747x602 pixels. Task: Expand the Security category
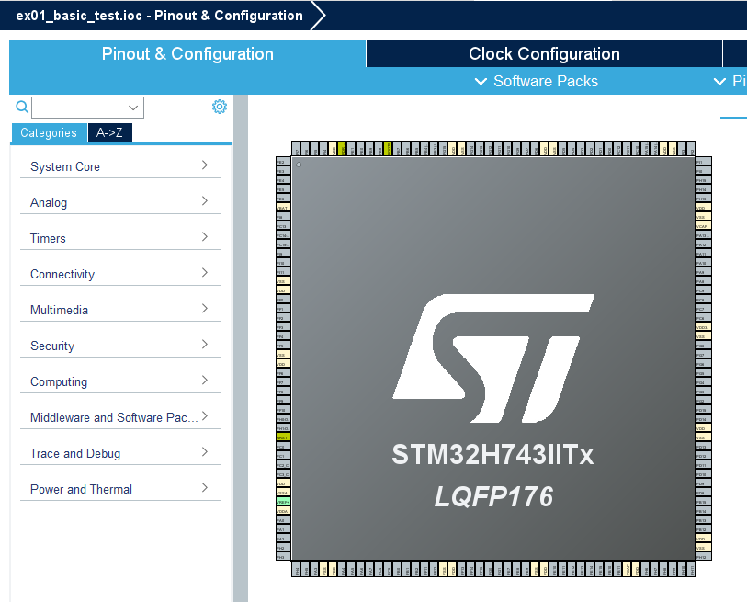pos(120,346)
